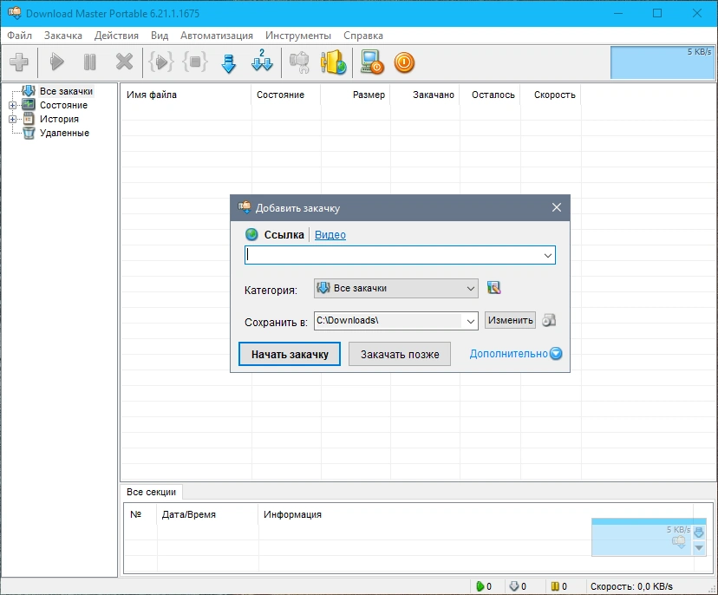Sort by Состояние column header
The height and width of the screenshot is (595, 718).
286,95
